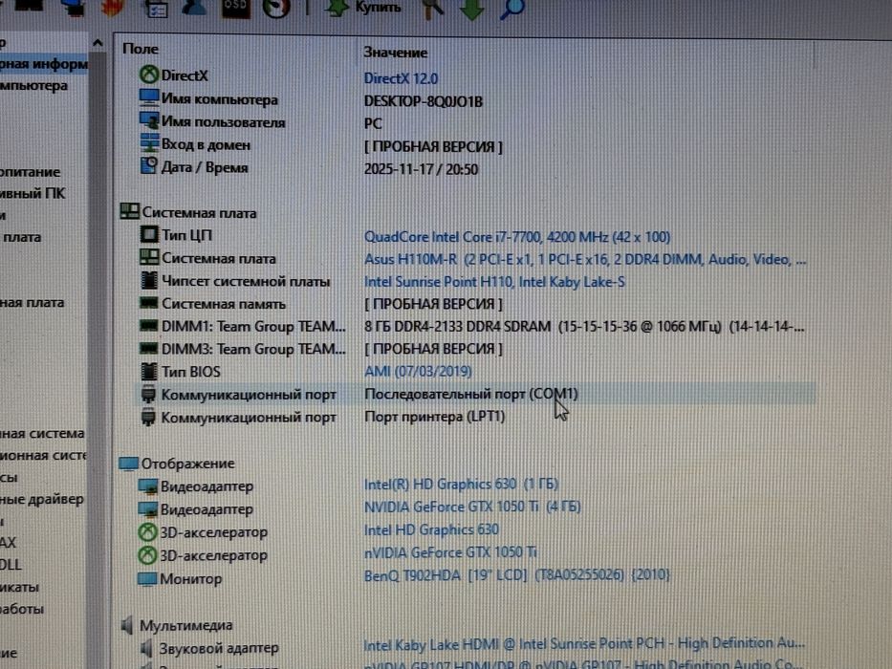Screen dimensions: 892x669
Task: Click the icon beside Имя пользователя
Action: (x=149, y=120)
